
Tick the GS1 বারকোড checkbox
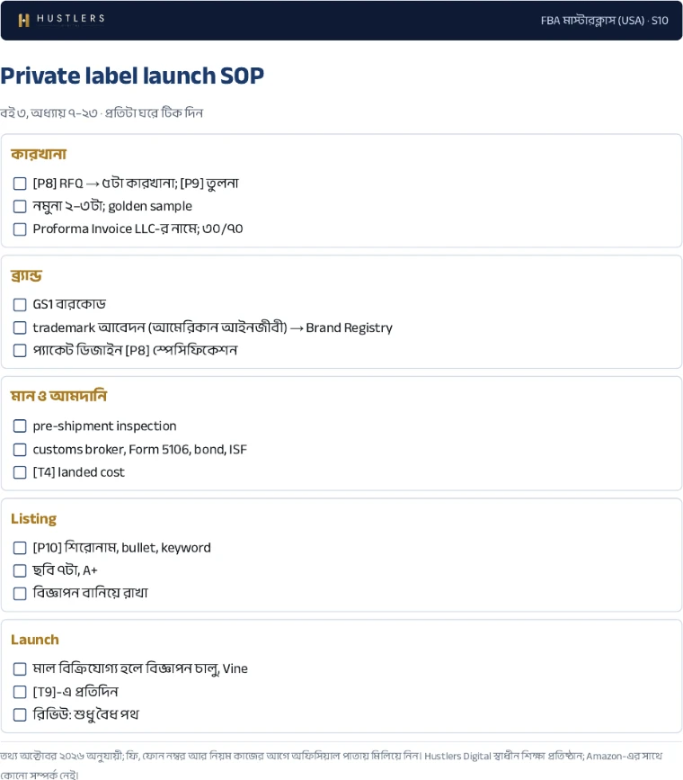(x=20, y=304)
